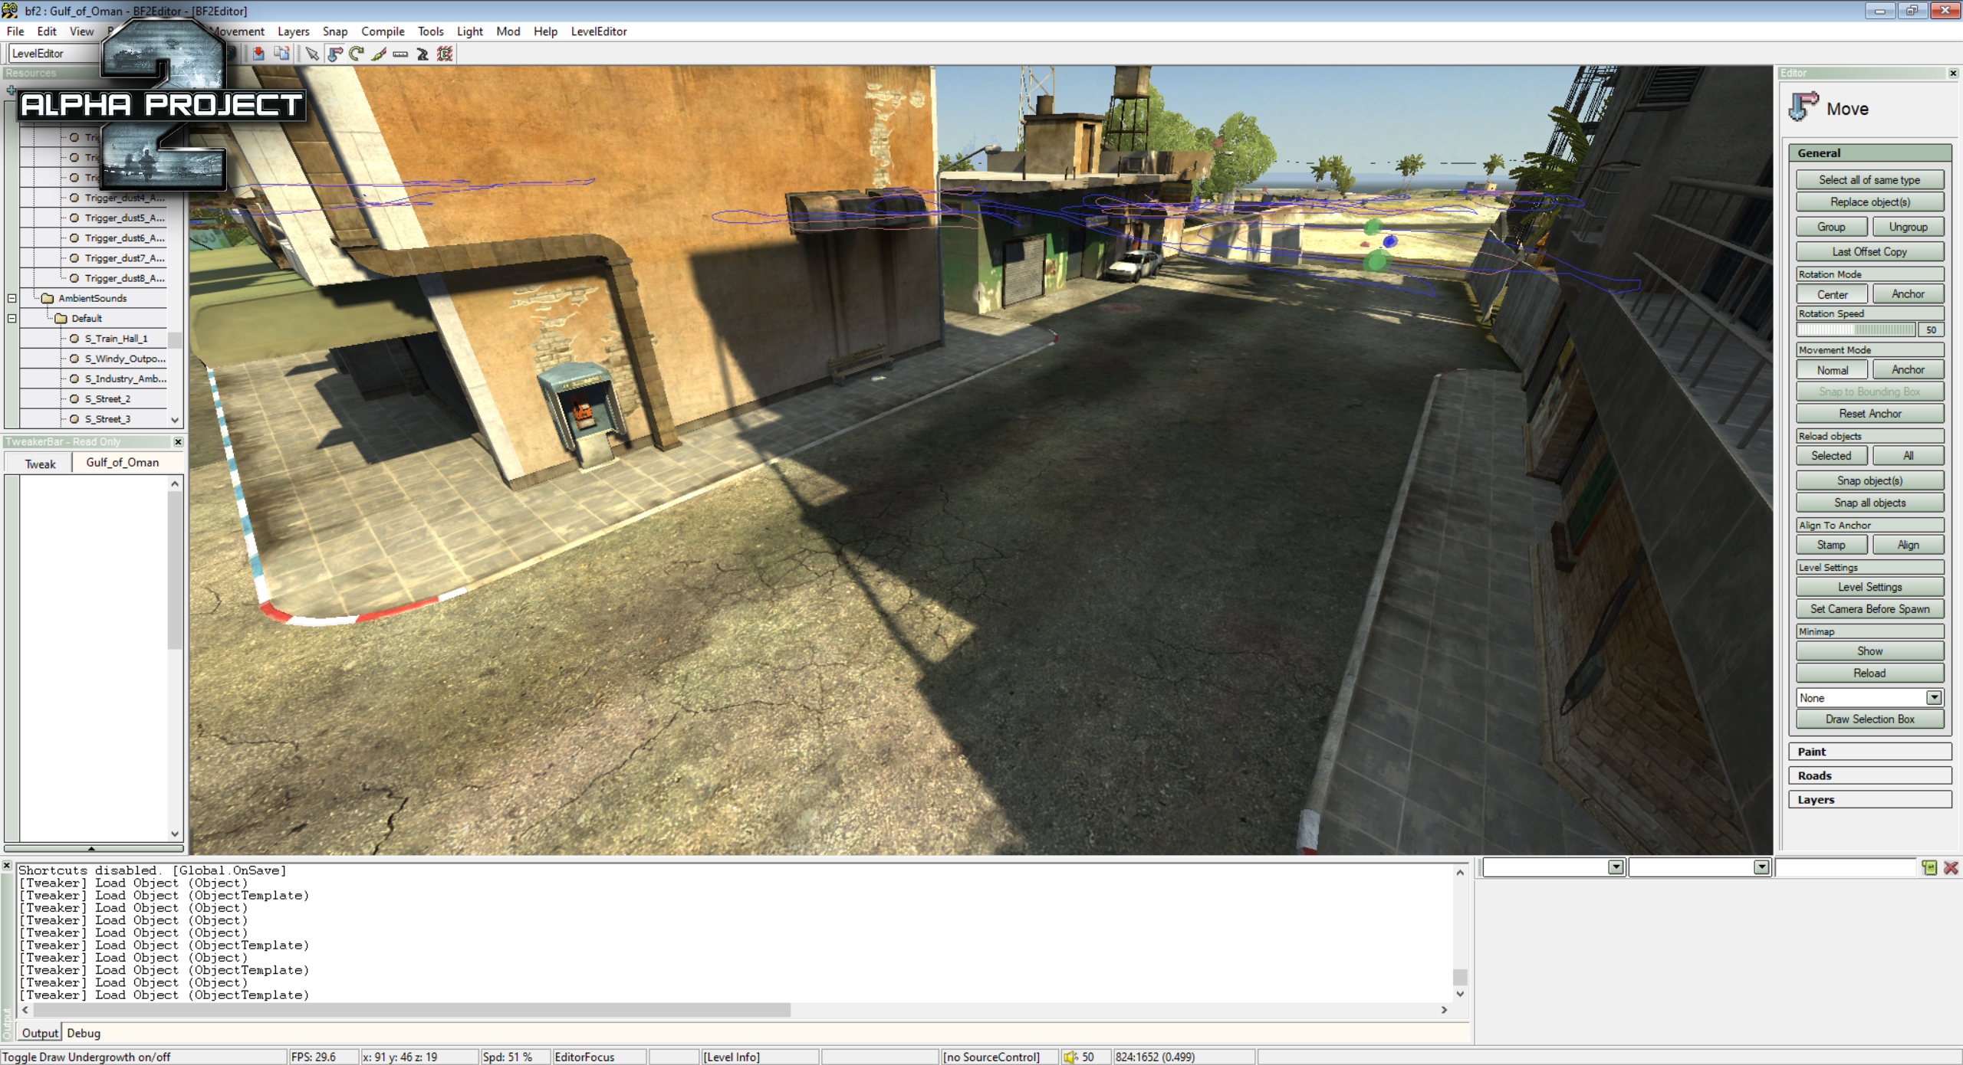Click the console command input field
This screenshot has width=1963, height=1065.
(1845, 867)
